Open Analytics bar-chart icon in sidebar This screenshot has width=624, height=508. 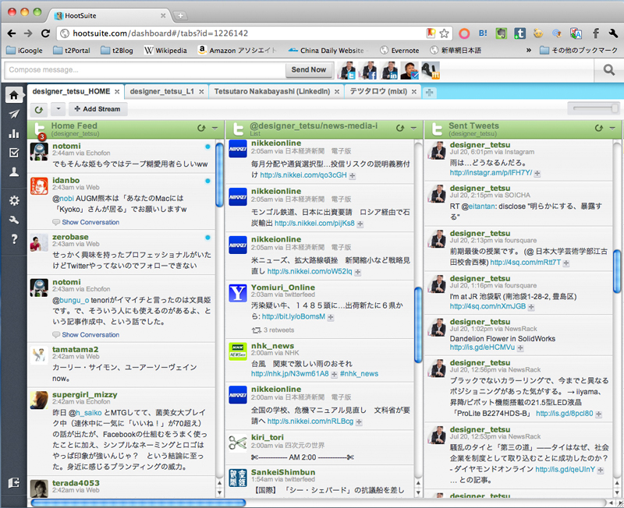pos(14,134)
